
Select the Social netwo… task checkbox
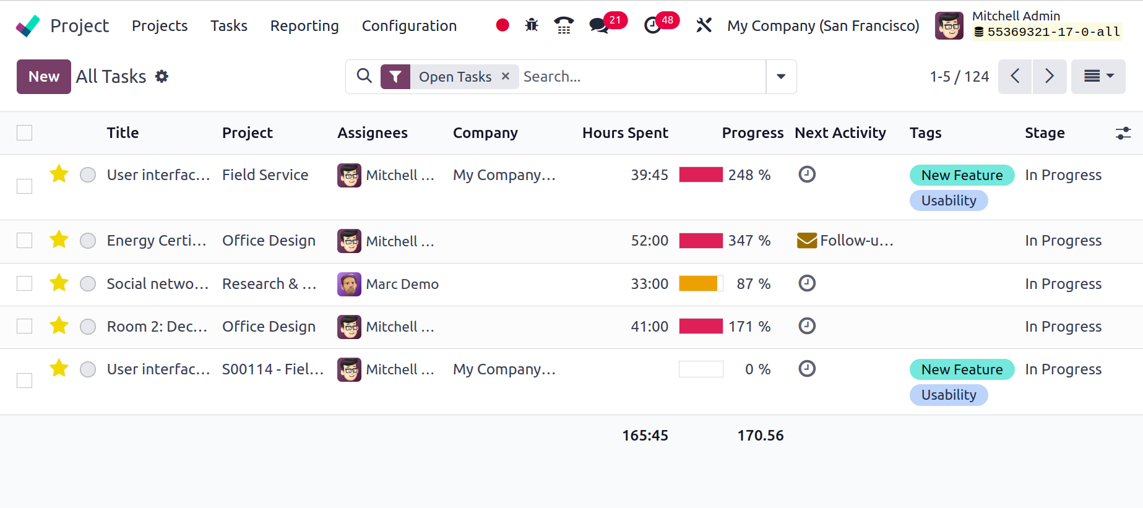point(24,283)
